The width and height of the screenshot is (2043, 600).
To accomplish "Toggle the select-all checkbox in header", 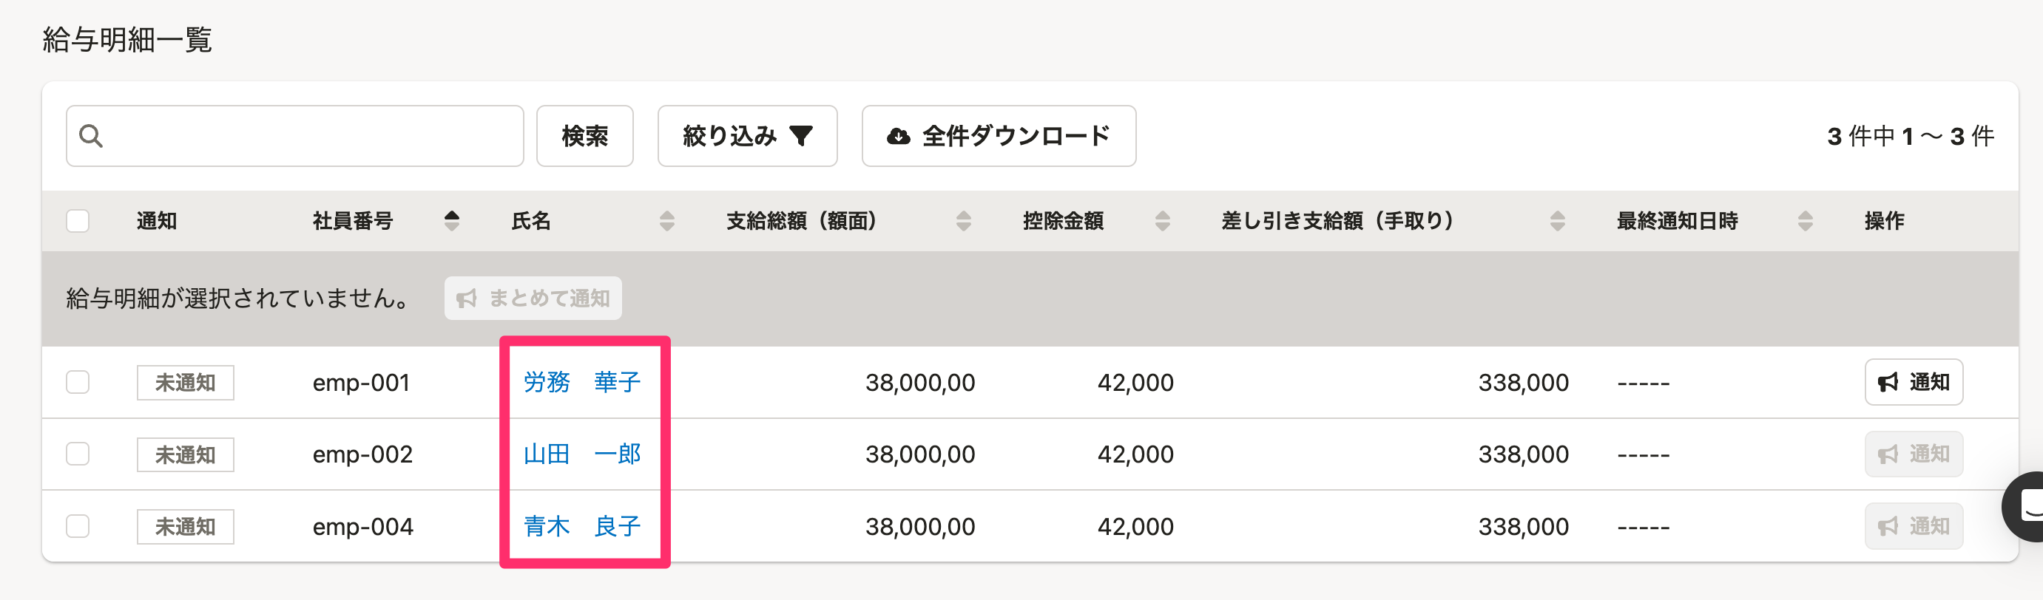I will tap(78, 220).
